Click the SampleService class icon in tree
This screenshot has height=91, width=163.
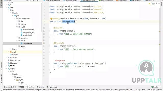click(x=21, y=43)
